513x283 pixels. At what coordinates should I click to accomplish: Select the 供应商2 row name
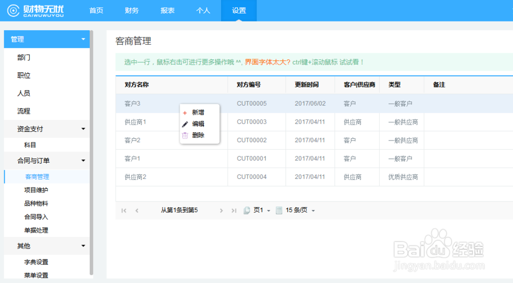[135, 177]
